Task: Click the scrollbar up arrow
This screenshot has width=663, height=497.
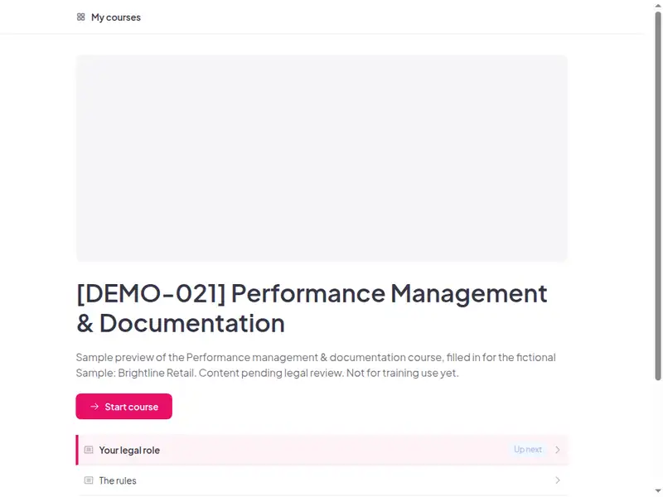Action: (658, 5)
